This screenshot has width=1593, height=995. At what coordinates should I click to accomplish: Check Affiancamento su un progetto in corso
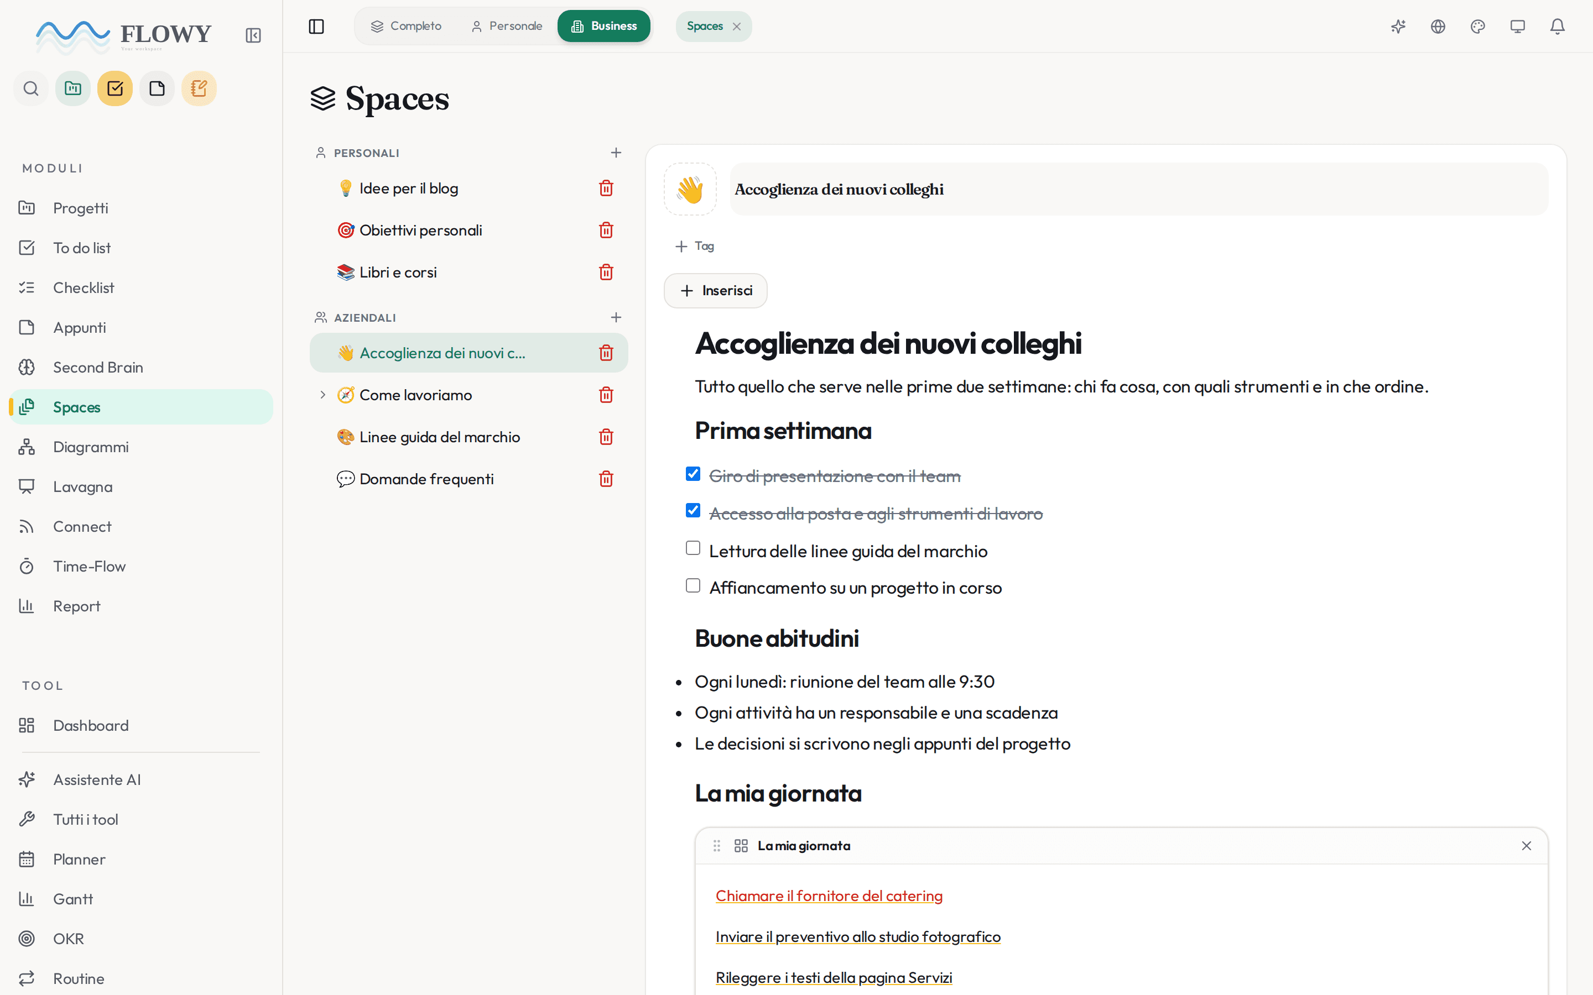[693, 586]
